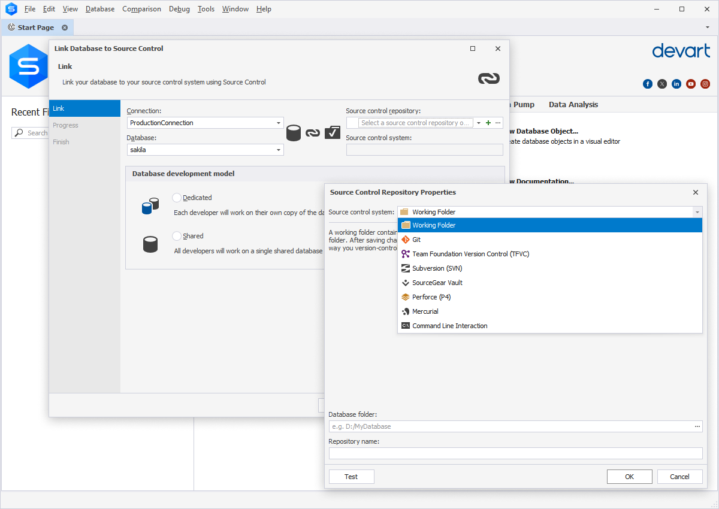Select Git from source control list
Viewport: 719px width, 509px height.
click(x=416, y=240)
